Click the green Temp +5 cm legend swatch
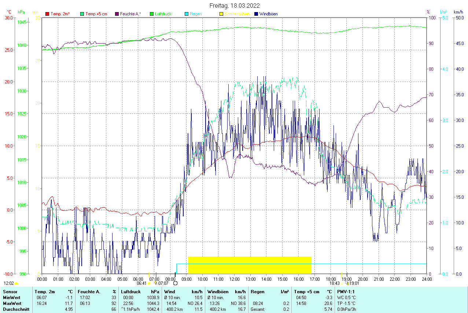Viewport: 468px width, 313px height. (x=82, y=14)
